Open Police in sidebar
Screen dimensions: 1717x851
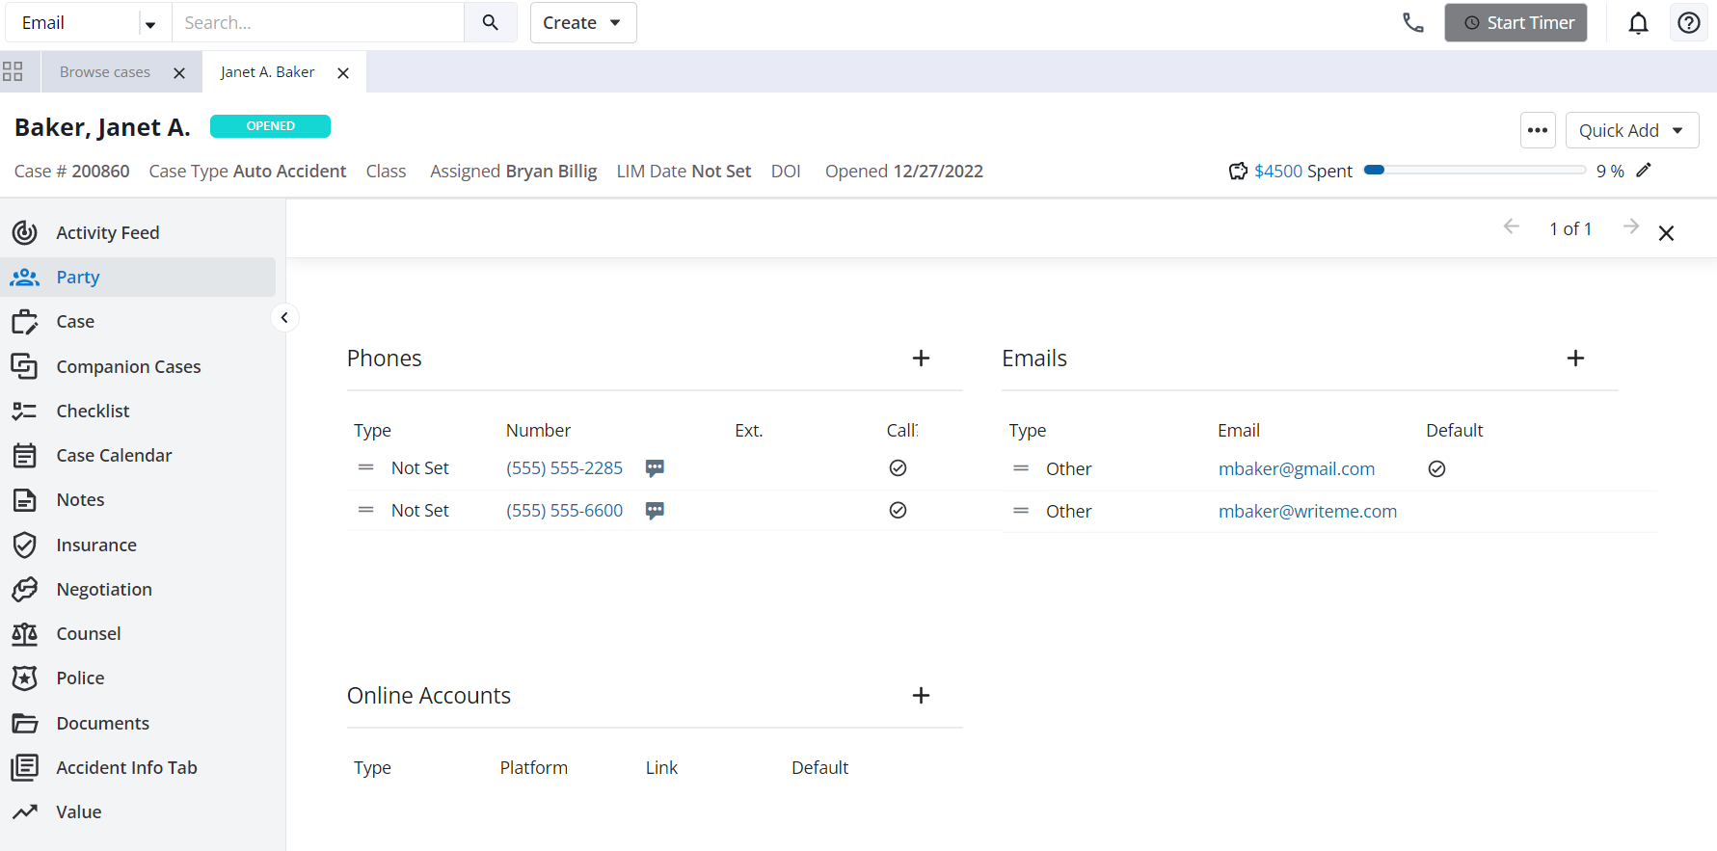tap(139, 678)
